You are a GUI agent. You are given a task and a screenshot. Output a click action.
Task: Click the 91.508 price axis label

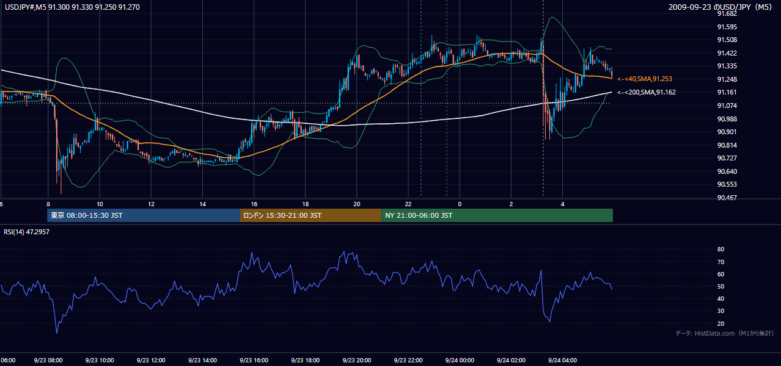coord(728,40)
